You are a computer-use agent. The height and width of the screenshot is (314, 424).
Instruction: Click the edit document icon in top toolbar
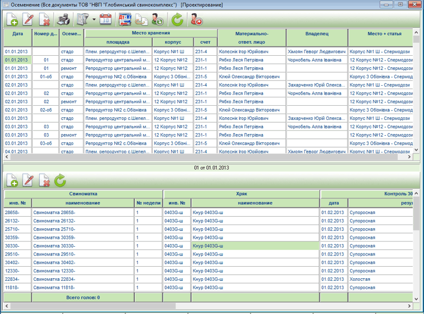(x=28, y=20)
